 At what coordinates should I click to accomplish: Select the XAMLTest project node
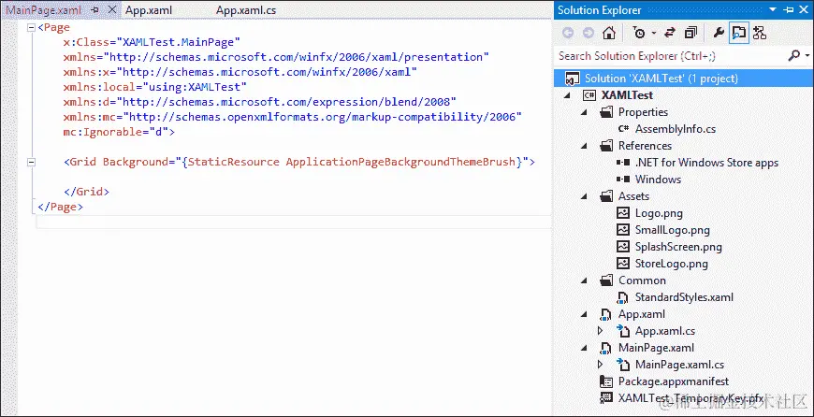(627, 95)
